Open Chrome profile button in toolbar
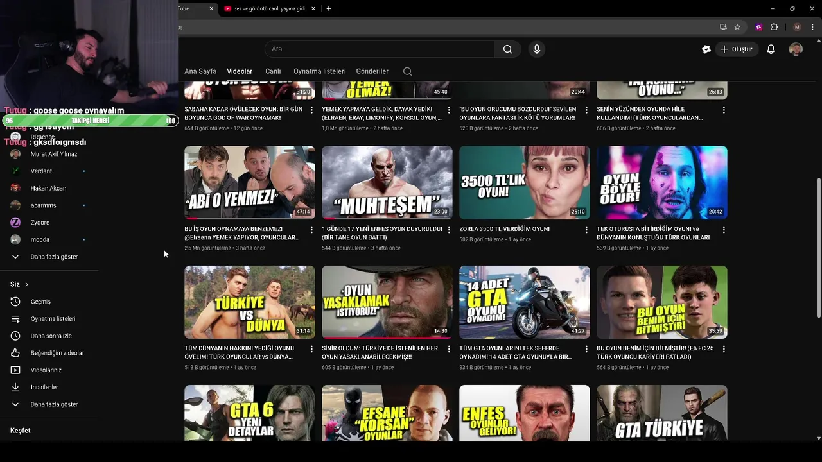The image size is (822, 462). [797, 27]
